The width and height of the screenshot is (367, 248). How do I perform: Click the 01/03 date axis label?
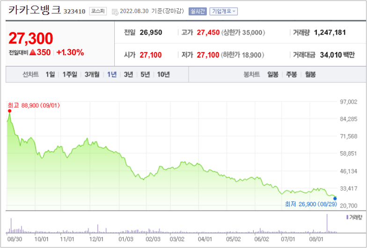[x=125, y=239]
